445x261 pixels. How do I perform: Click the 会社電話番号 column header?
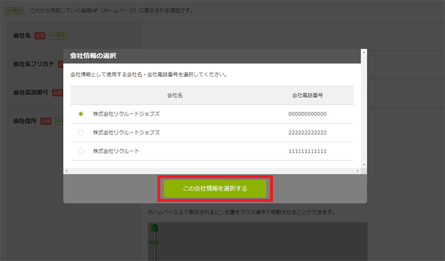coord(307,95)
